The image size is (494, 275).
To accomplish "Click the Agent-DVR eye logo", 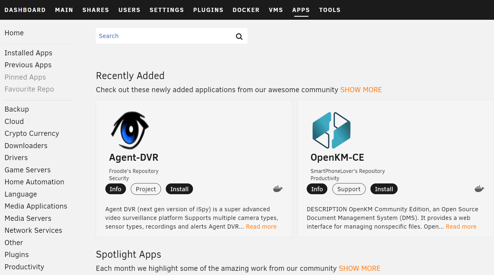I will coord(130,130).
